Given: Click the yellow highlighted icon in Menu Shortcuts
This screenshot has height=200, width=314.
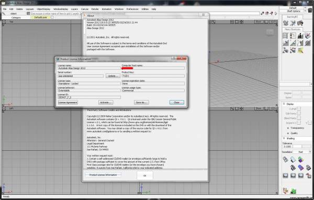Looking at the screenshot, I should (x=300, y=50).
